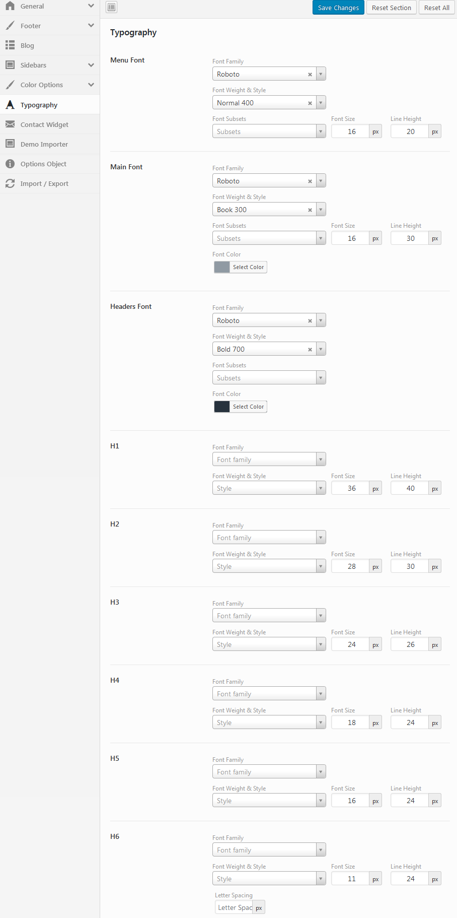Clear the Main Font weight Book 300
Viewport: 457px width, 918px height.
pyautogui.click(x=310, y=210)
